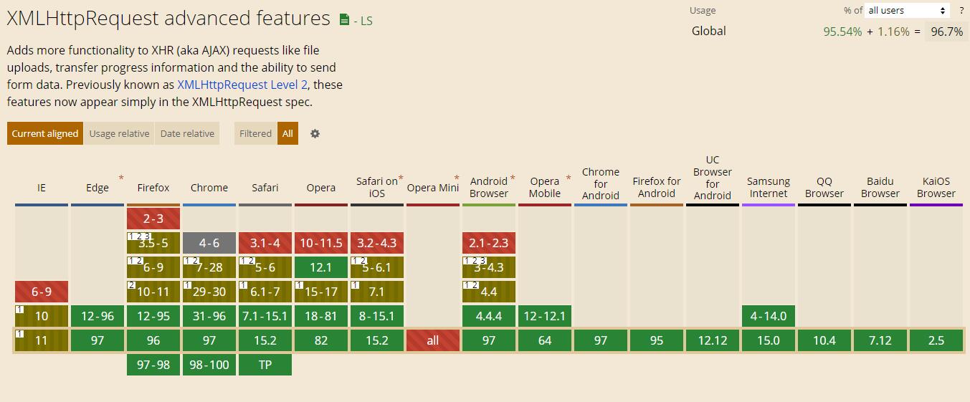The height and width of the screenshot is (402, 970).
Task: Click the Samsung Internet header
Action: click(x=769, y=188)
